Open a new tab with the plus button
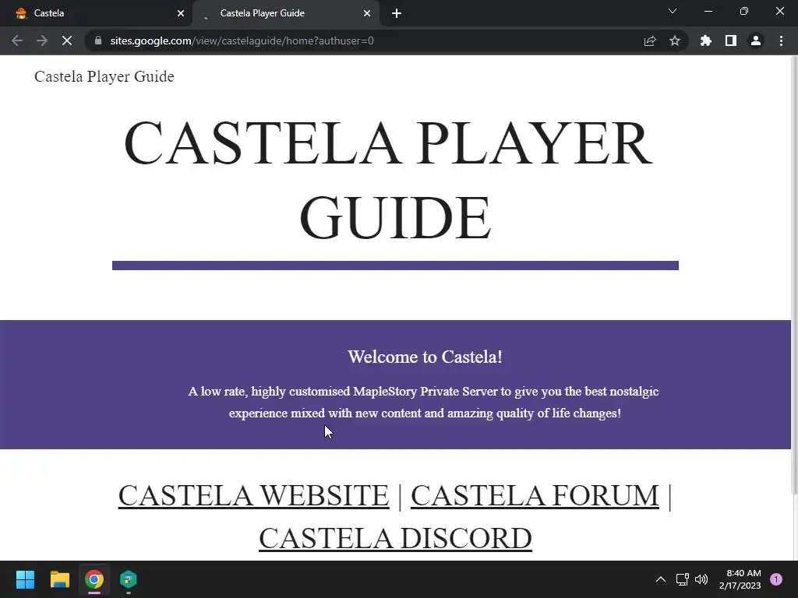The height and width of the screenshot is (598, 798). (x=397, y=13)
